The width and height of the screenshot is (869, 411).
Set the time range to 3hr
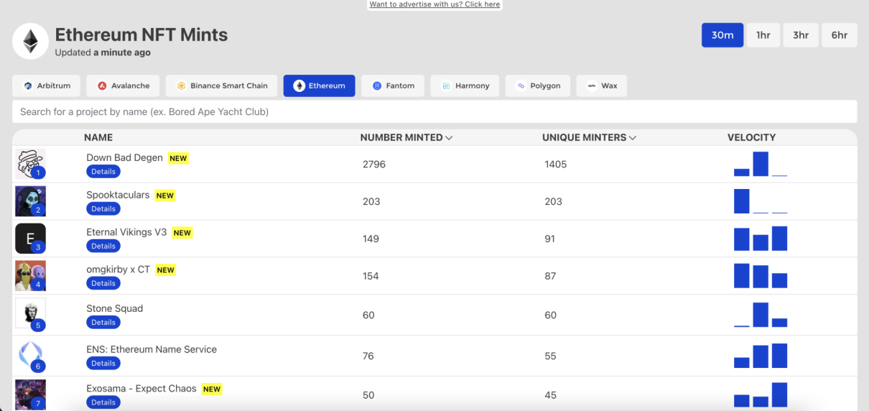[x=800, y=35]
